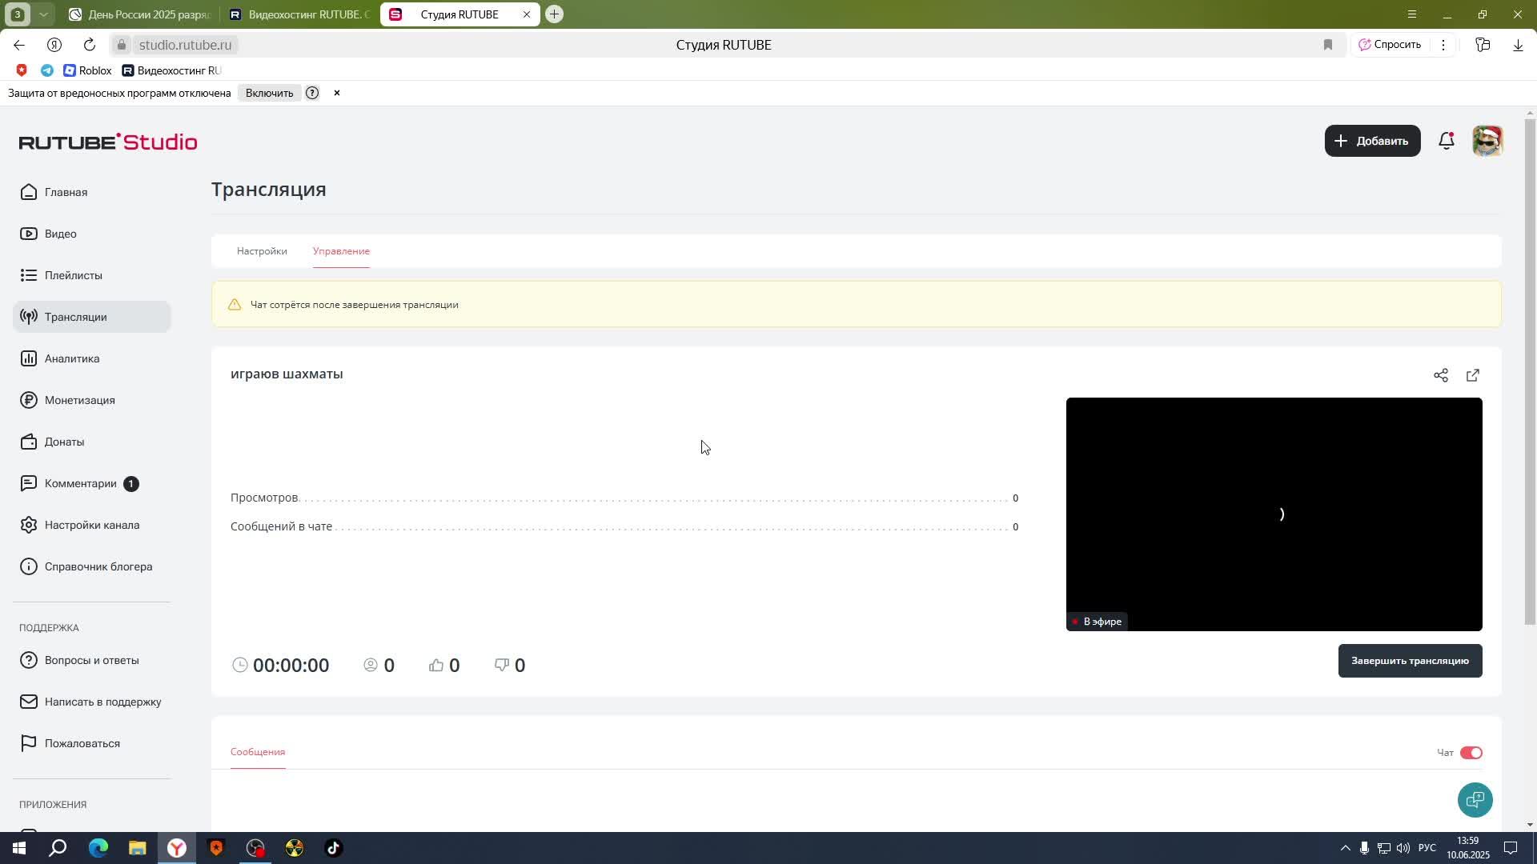
Task: Open Вопросы и ответы support page
Action: pyautogui.click(x=91, y=660)
